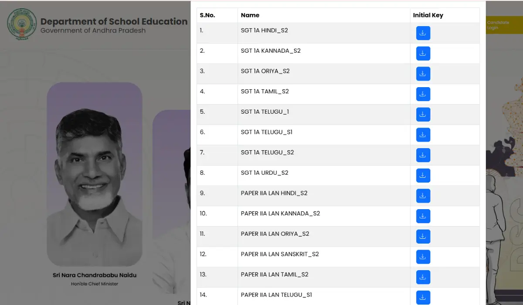The width and height of the screenshot is (523, 305).
Task: Click the Hon'ble Chief Minister caption
Action: click(x=95, y=284)
